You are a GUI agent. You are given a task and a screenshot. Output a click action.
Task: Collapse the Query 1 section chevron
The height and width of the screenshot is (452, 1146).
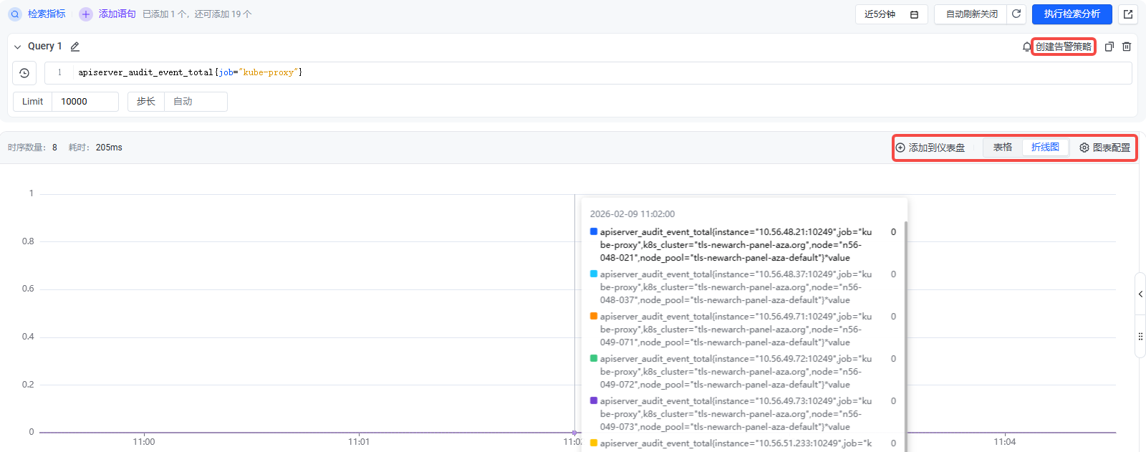[x=18, y=47]
